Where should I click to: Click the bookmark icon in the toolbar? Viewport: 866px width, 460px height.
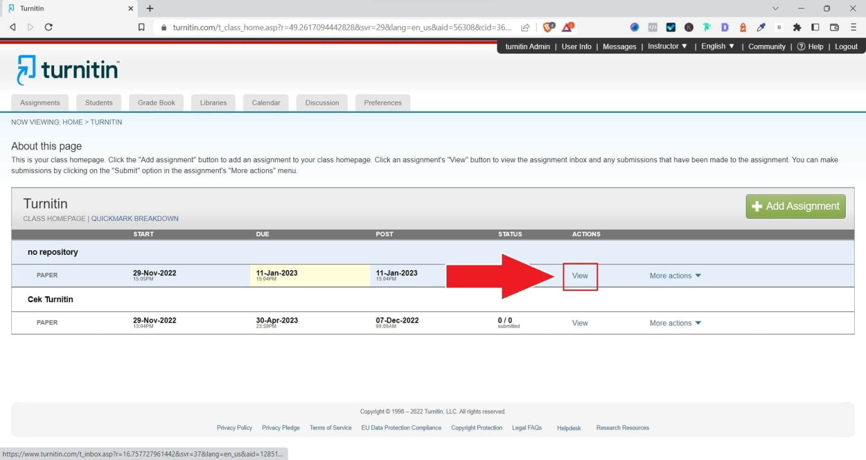pyautogui.click(x=142, y=26)
